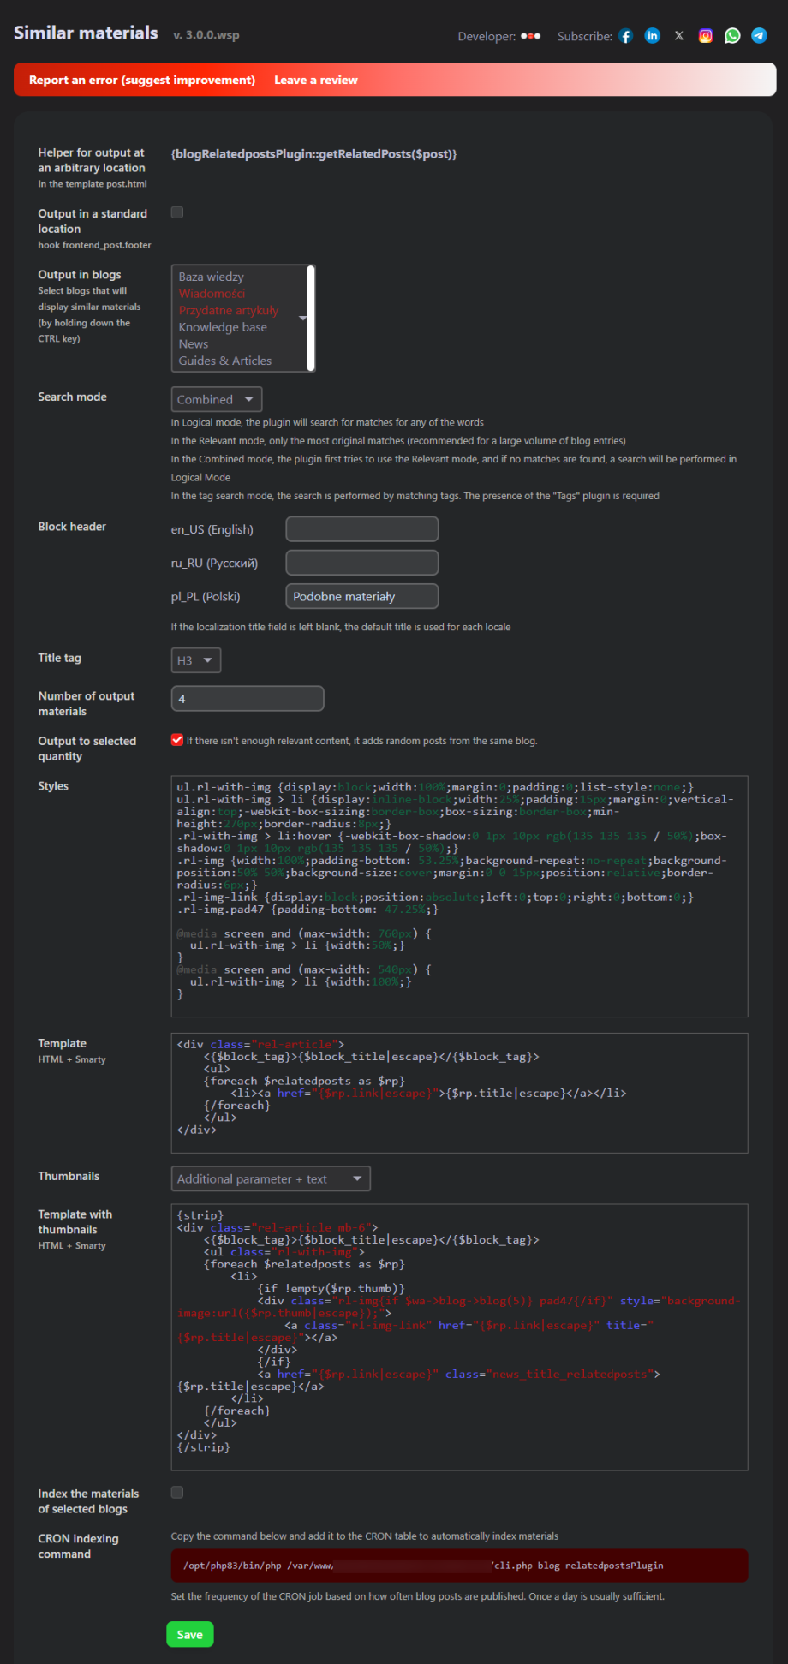Screen dimensions: 788x1664
Task: Open the Instagram subscribe icon
Action: tap(706, 36)
